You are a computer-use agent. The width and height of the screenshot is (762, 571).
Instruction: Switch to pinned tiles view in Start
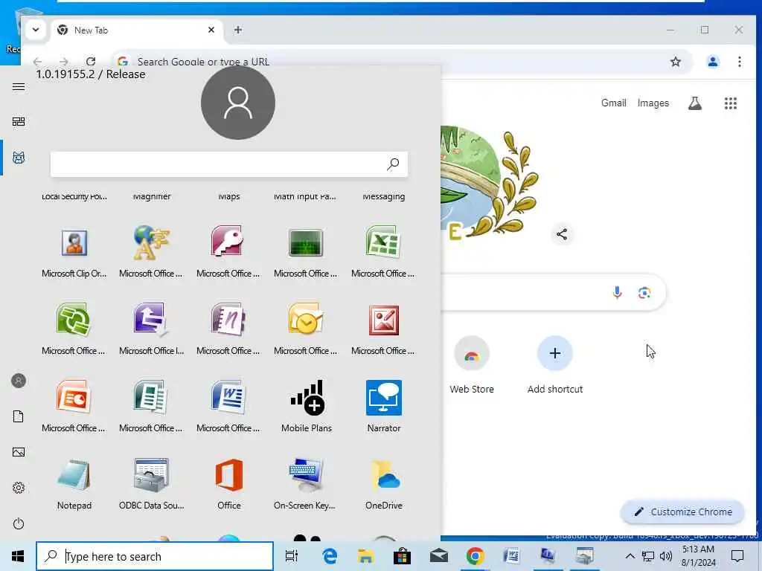[19, 121]
